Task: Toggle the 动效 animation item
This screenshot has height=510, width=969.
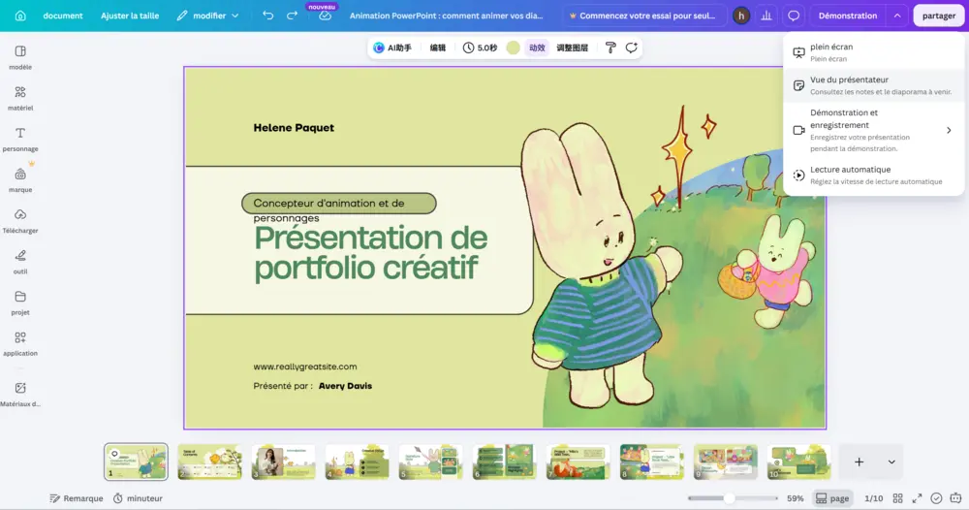Action: point(537,48)
